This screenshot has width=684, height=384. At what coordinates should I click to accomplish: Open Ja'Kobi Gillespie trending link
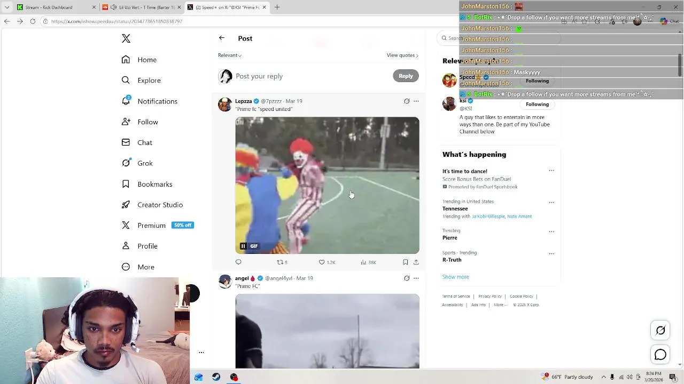coord(488,217)
